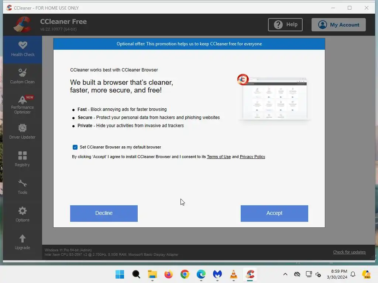378x283 pixels.
Task: Select the CCleaner taskbar icon
Action: pyautogui.click(x=250, y=274)
